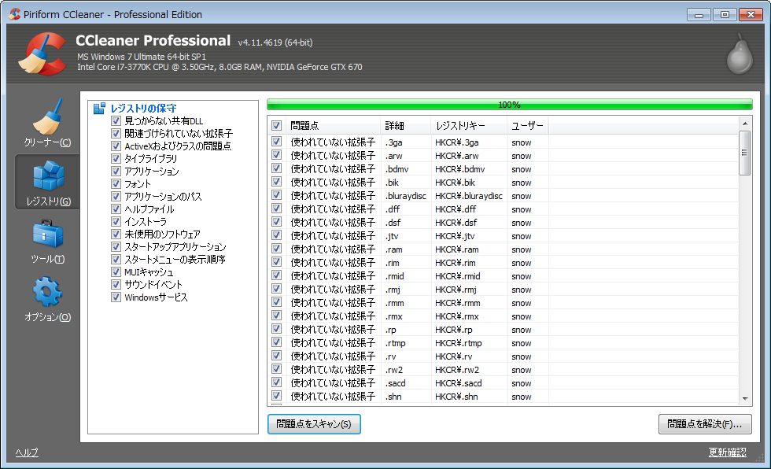The height and width of the screenshot is (469, 771).
Task: Toggle スタートアップアプリケーション checkbox
Action: click(x=116, y=247)
